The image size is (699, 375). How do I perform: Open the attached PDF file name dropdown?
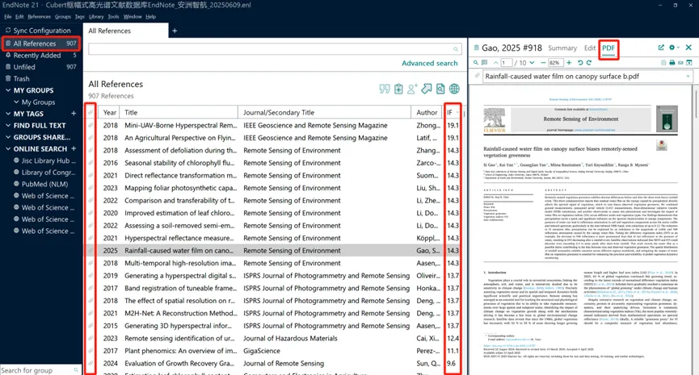tap(688, 76)
